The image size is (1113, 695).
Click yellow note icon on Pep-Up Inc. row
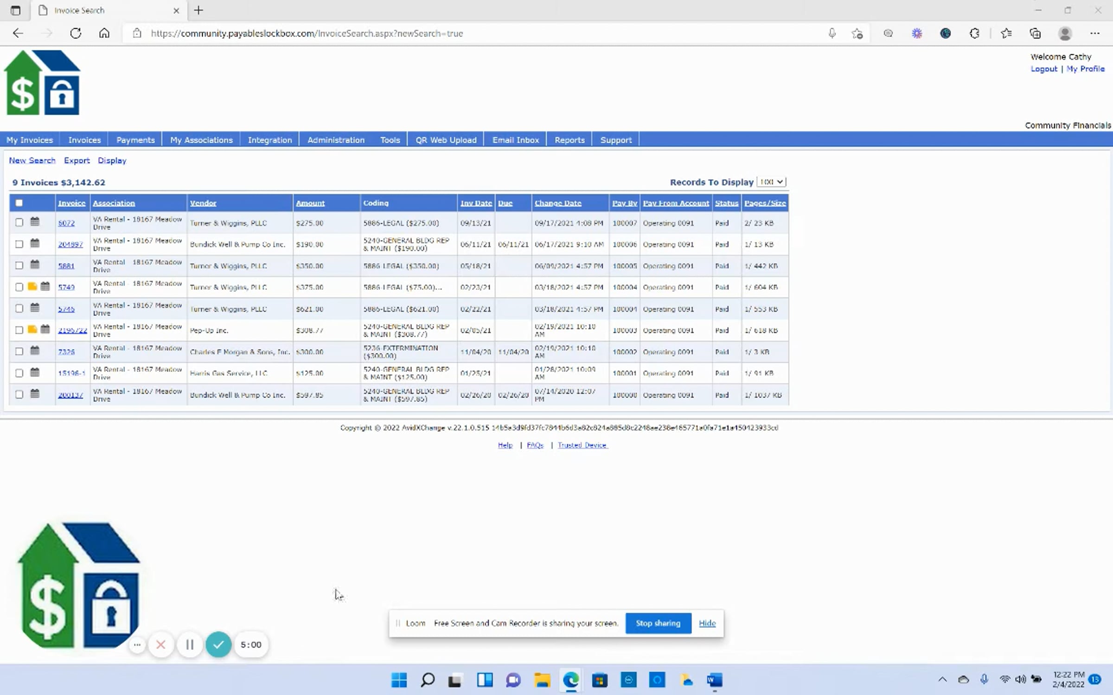click(32, 329)
